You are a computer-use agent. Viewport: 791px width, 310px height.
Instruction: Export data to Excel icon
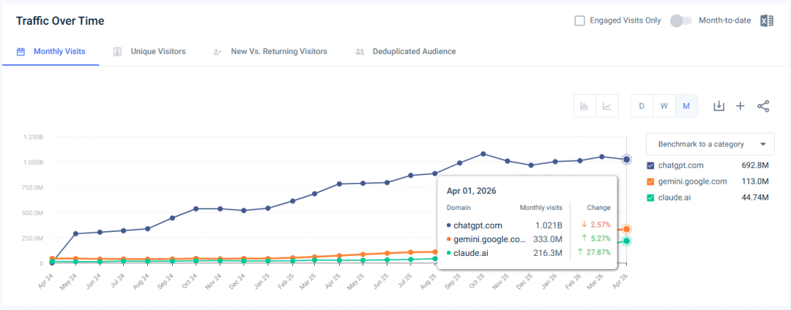click(766, 20)
